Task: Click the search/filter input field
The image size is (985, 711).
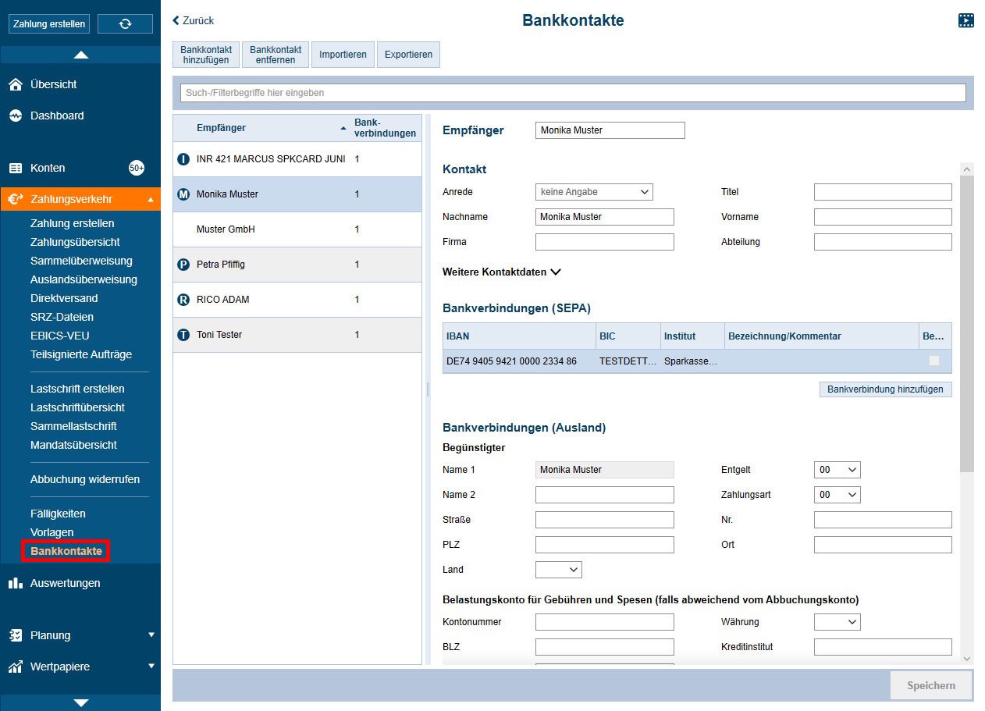Action: click(573, 92)
